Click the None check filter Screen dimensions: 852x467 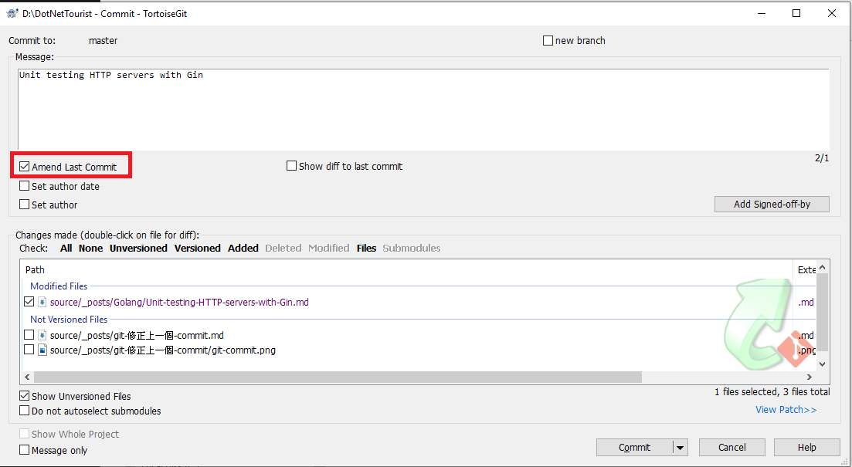90,248
